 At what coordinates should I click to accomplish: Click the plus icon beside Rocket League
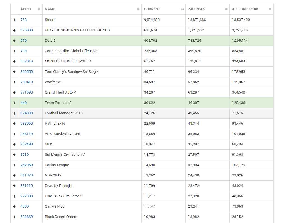[x=14, y=165]
